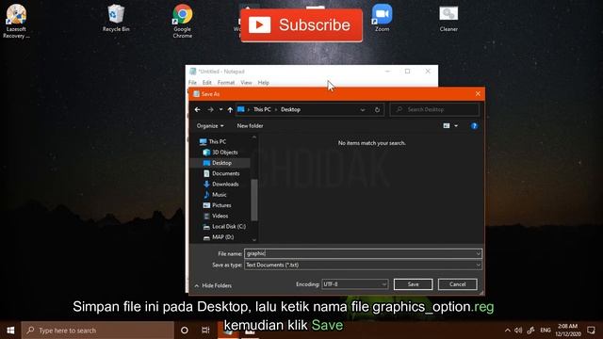Click 'Desktop' in the address path
603x339 pixels.
[x=290, y=109]
